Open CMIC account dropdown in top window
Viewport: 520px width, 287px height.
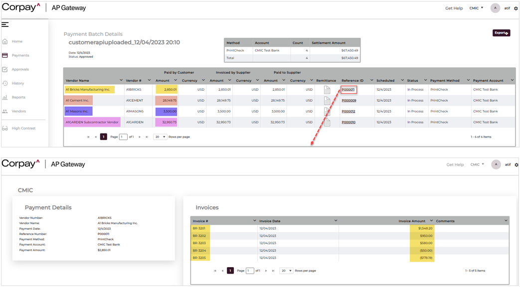click(476, 8)
